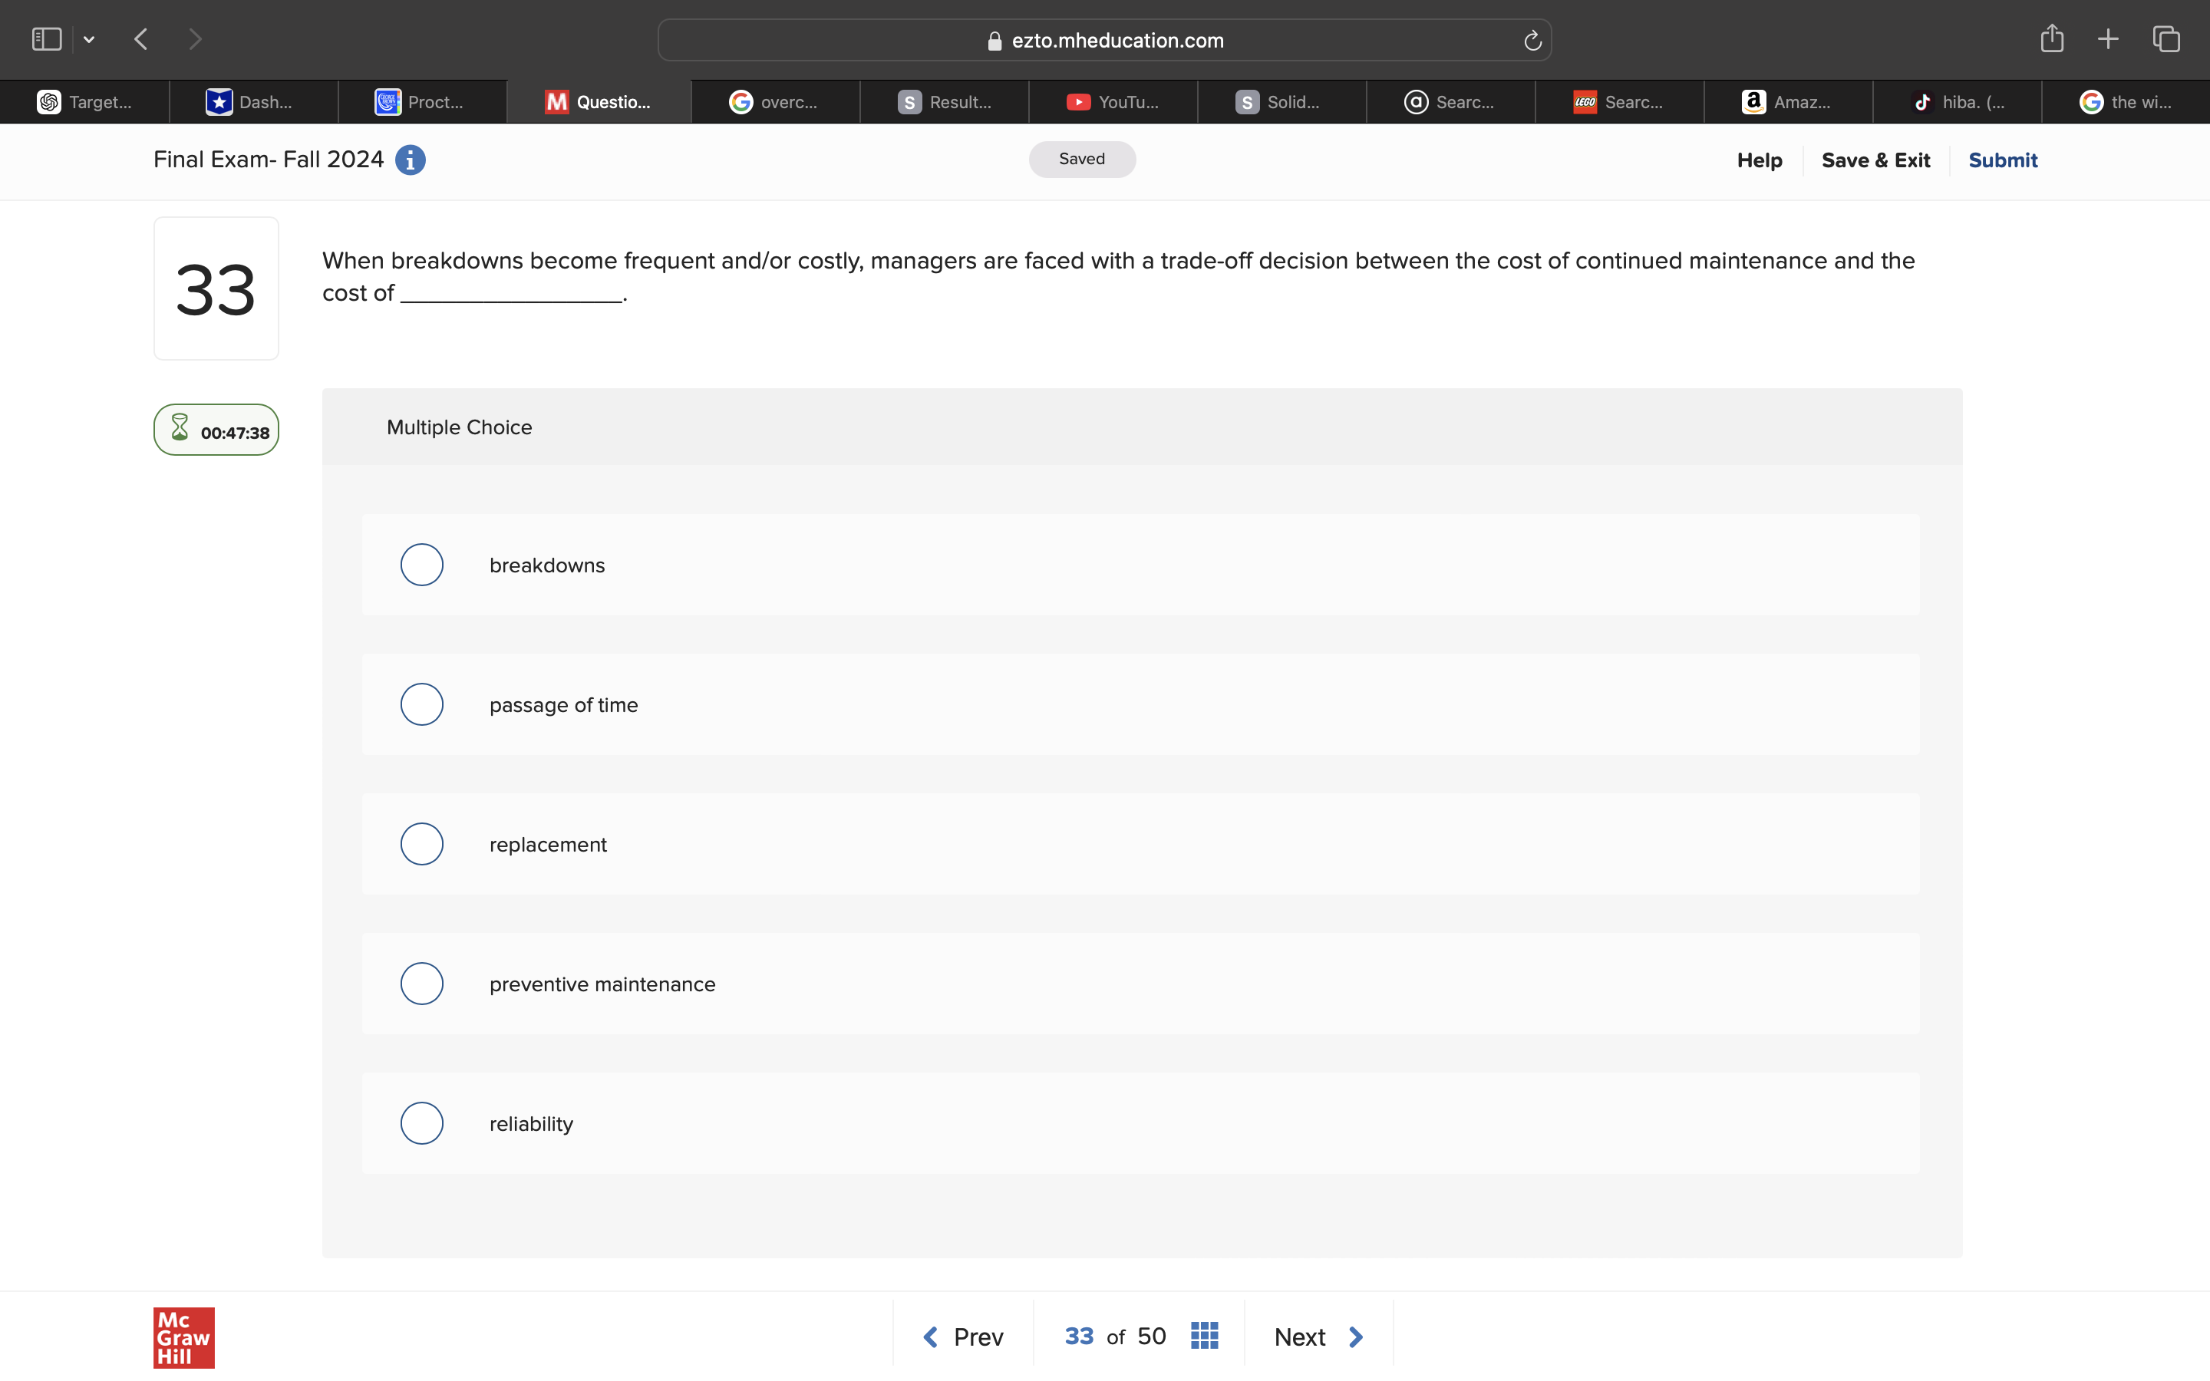Click Save & Exit
The image size is (2210, 1381).
[x=1875, y=160]
